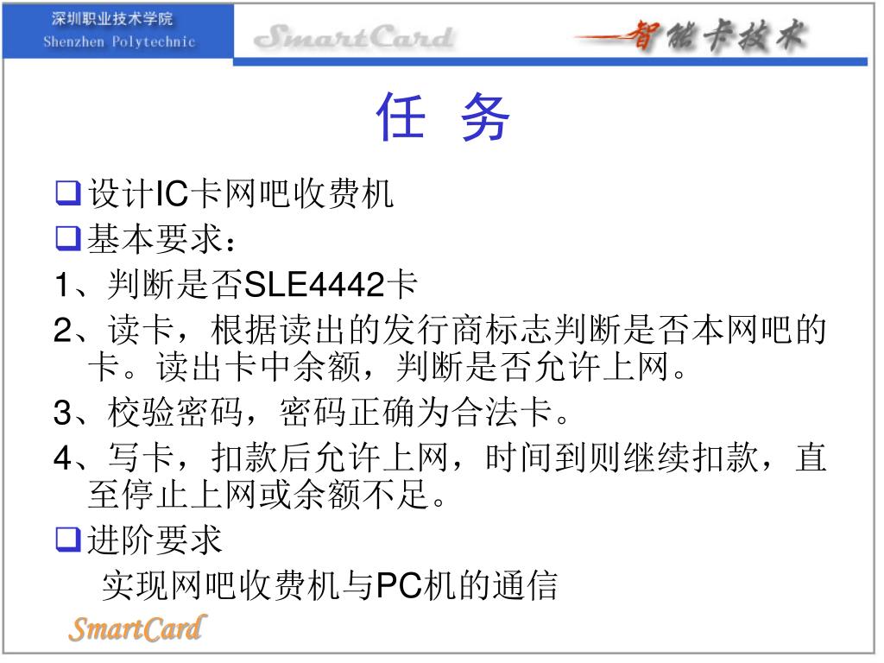Click the square bullet beside 进阶要求
This screenshot has width=884, height=663.
tap(68, 540)
